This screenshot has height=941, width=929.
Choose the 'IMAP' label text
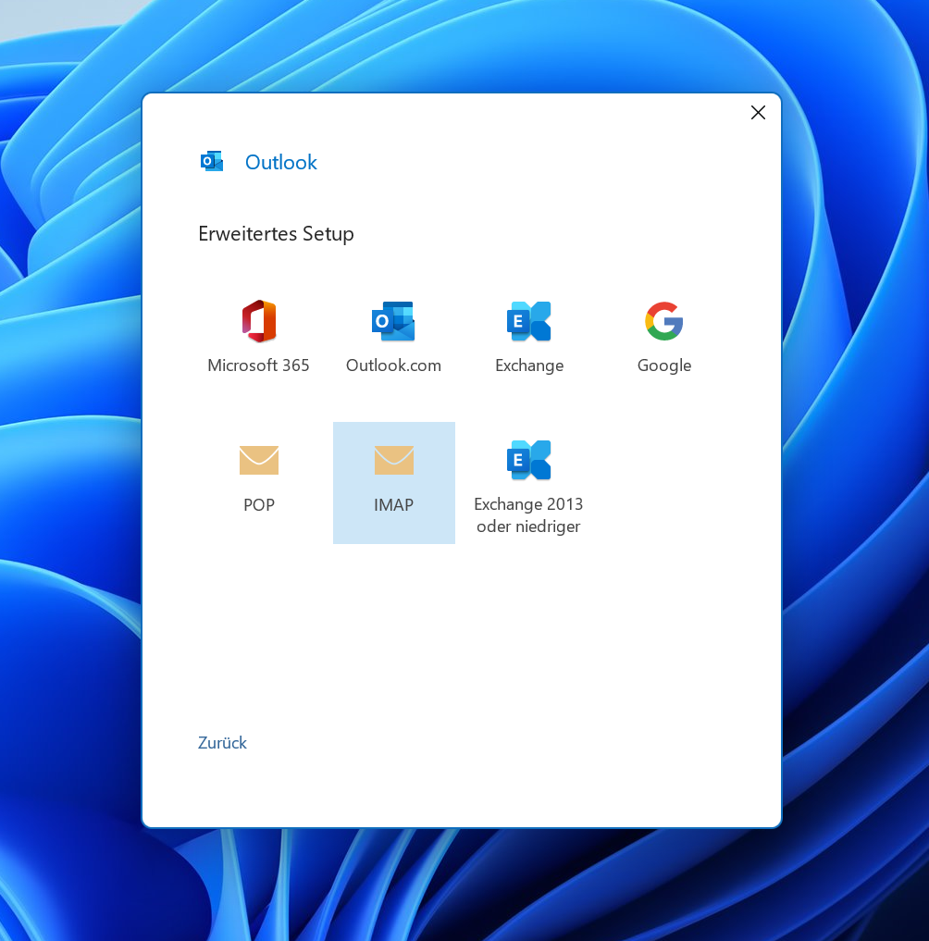tap(393, 505)
